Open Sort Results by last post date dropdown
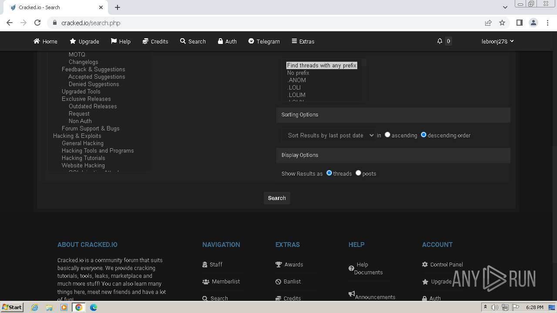Screen dimensions: 557x313 coord(328,135)
